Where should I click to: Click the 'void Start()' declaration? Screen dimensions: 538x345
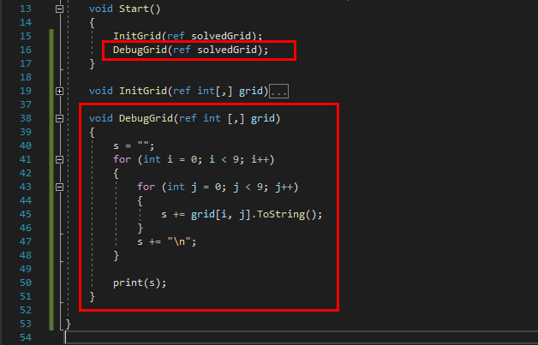click(x=125, y=9)
